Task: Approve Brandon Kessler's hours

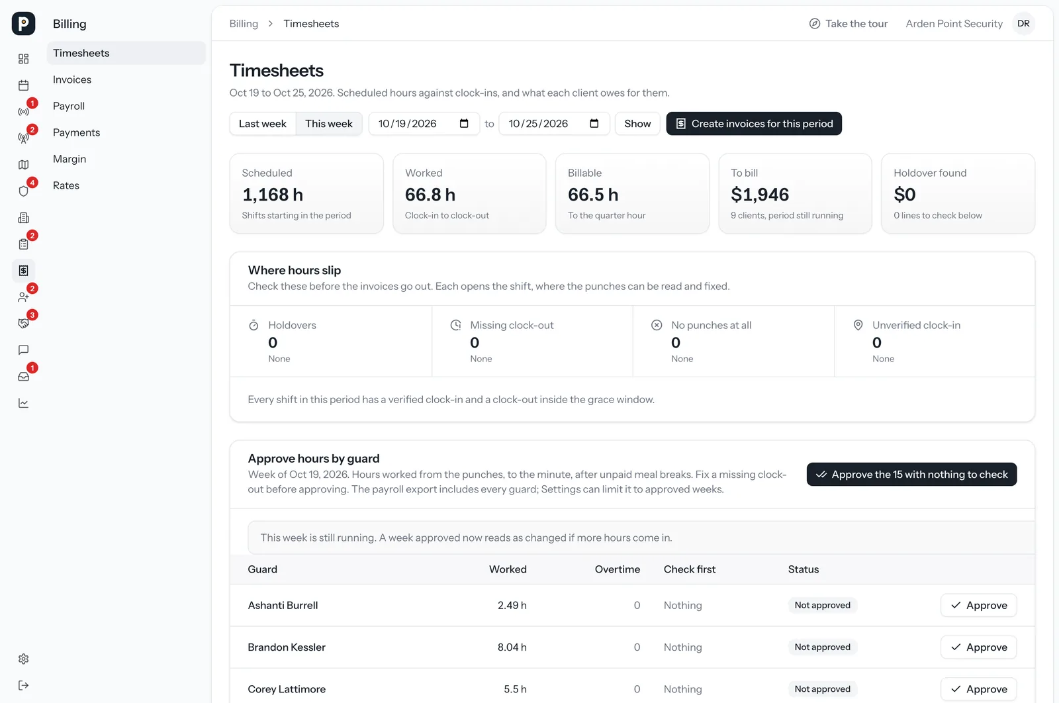Action: click(x=978, y=647)
